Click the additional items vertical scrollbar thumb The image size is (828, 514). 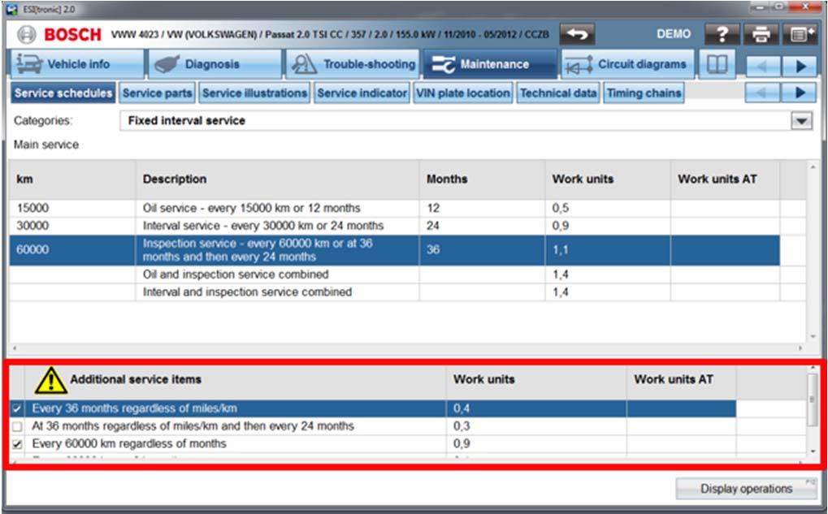coord(813,400)
